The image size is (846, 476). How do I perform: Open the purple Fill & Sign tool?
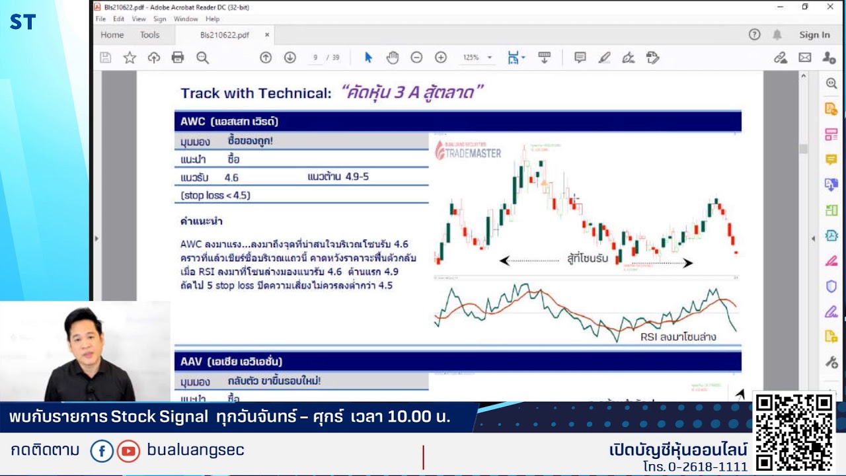831,311
